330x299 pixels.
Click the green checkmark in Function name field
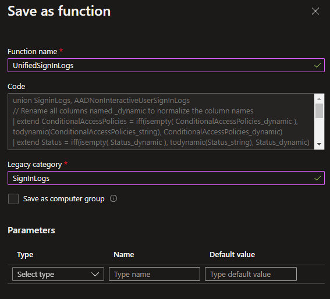[x=318, y=65]
